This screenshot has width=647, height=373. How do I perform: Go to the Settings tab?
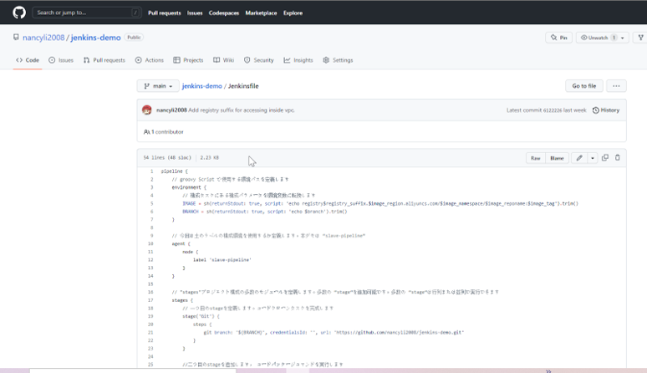click(338, 60)
